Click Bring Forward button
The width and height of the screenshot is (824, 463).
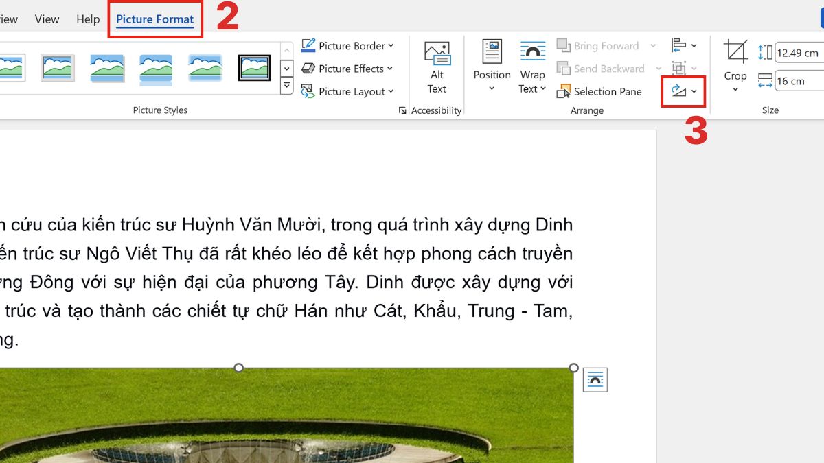pos(598,46)
